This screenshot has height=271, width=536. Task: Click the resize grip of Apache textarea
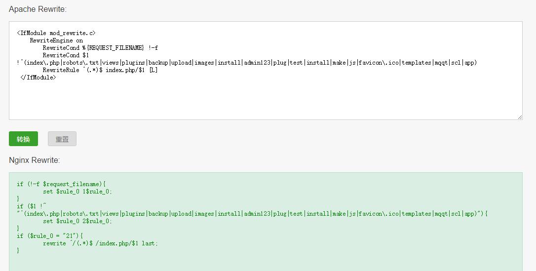[x=520, y=117]
